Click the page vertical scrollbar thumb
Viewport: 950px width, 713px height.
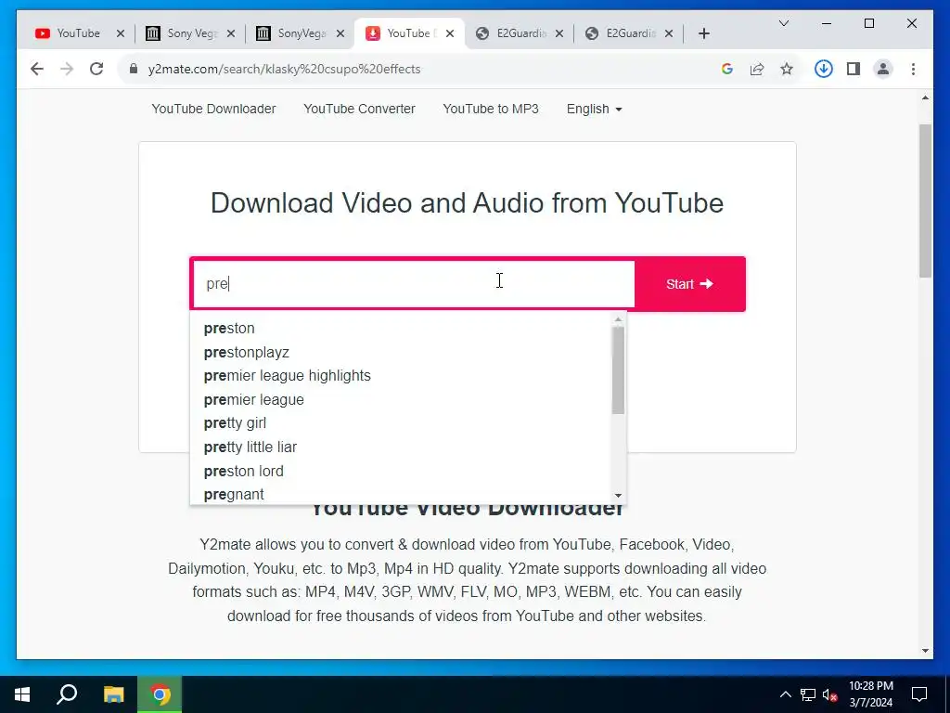point(925,201)
